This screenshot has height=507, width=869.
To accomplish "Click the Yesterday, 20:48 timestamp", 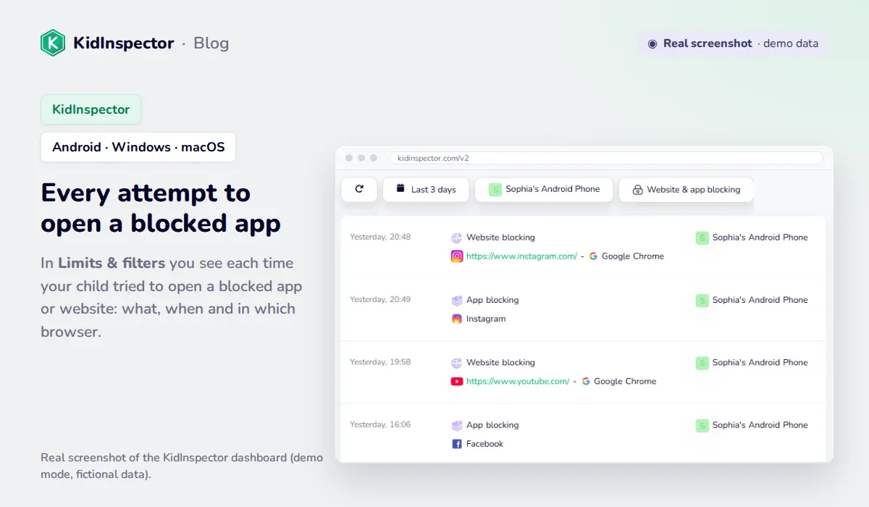I will pos(380,237).
